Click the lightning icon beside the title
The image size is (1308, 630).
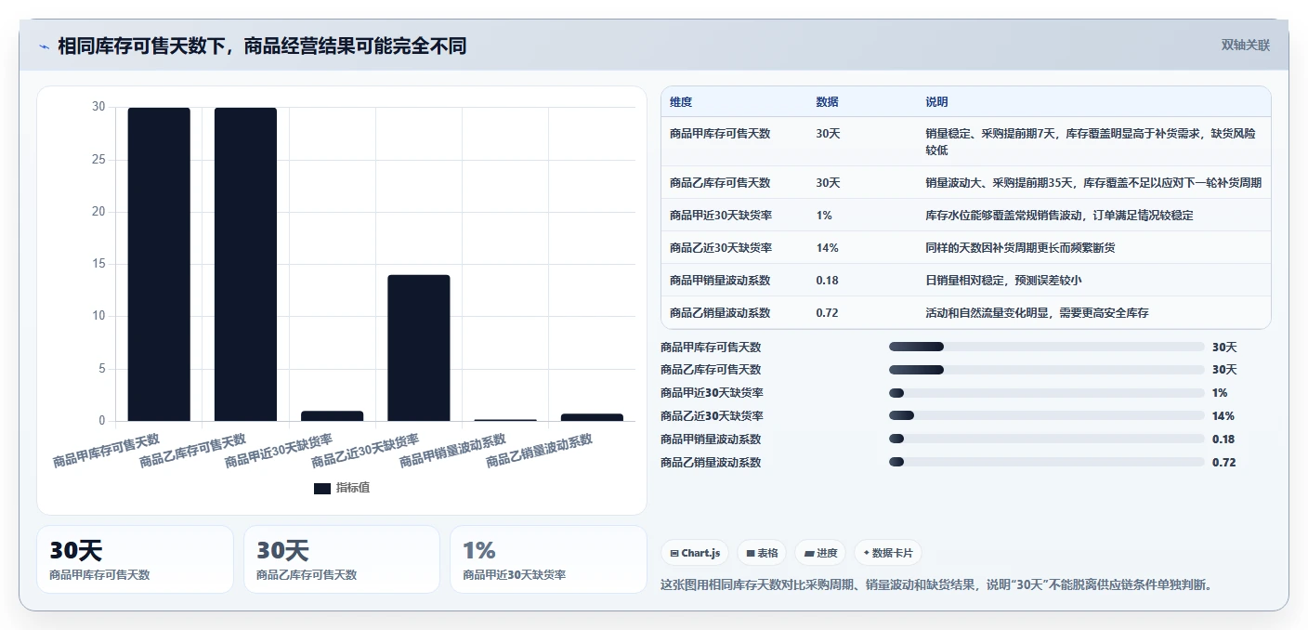[x=45, y=46]
